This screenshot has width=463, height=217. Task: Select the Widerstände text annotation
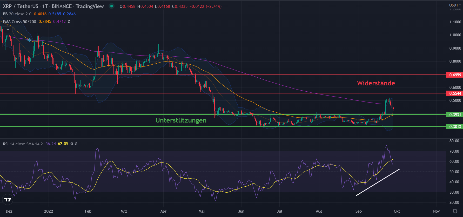pyautogui.click(x=376, y=83)
